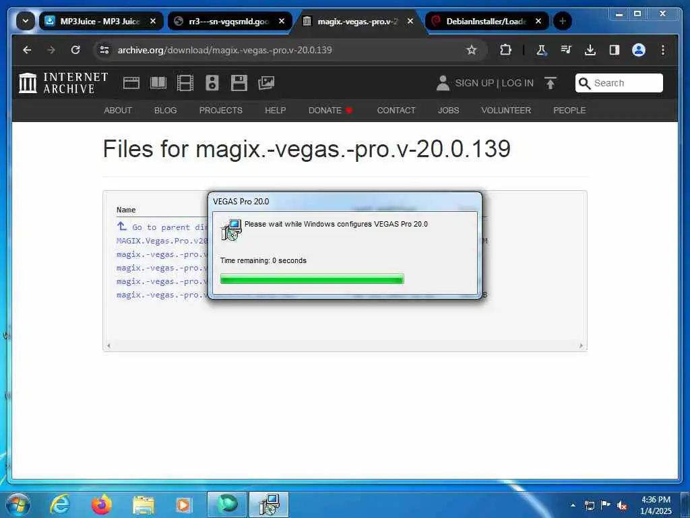This screenshot has width=690, height=518.
Task: Switch to DebianInstaller/Loader tab
Action: point(487,21)
